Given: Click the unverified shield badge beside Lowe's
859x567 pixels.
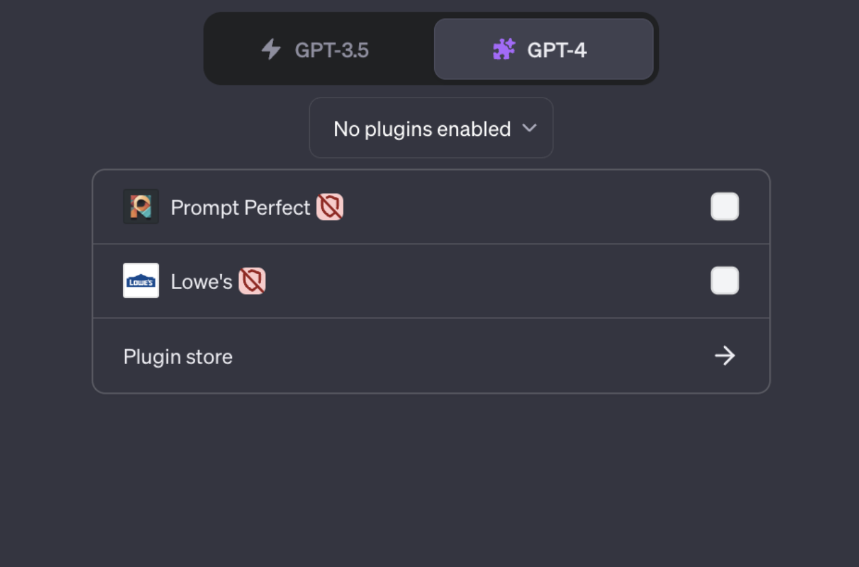Looking at the screenshot, I should tap(252, 281).
